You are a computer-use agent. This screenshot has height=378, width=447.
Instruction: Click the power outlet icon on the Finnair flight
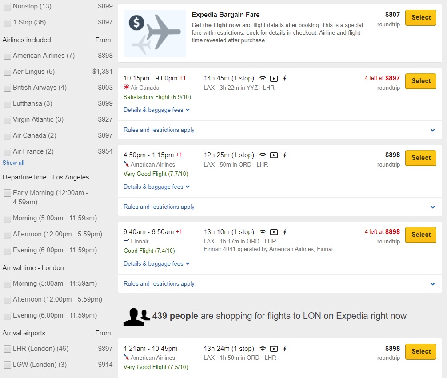[285, 232]
